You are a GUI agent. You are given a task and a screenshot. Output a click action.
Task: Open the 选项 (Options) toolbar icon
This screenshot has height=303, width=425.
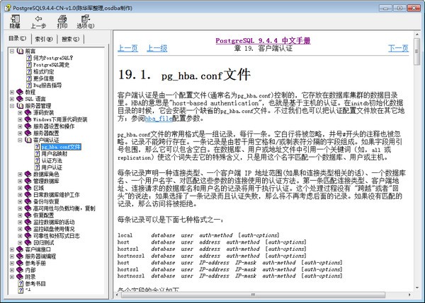pos(85,17)
